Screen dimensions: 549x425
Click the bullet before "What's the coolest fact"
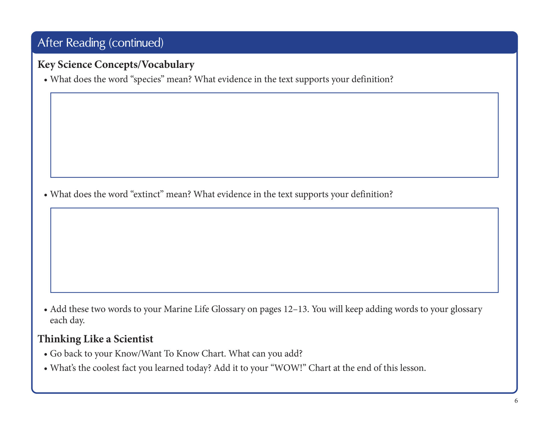click(x=45, y=369)
